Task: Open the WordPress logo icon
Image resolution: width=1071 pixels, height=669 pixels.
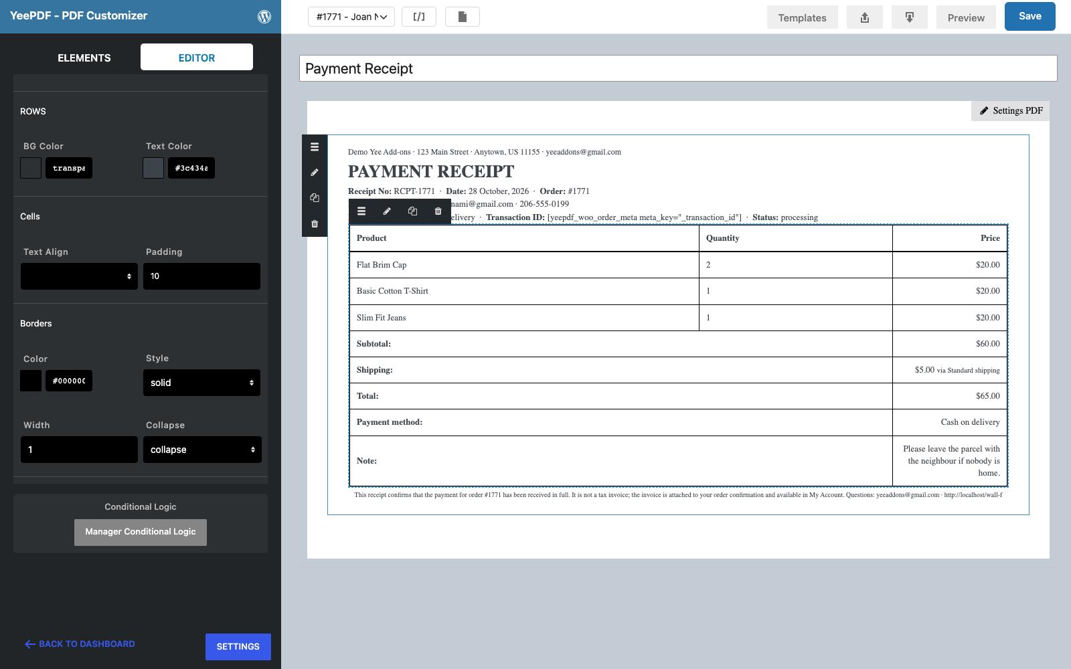Action: [x=264, y=17]
